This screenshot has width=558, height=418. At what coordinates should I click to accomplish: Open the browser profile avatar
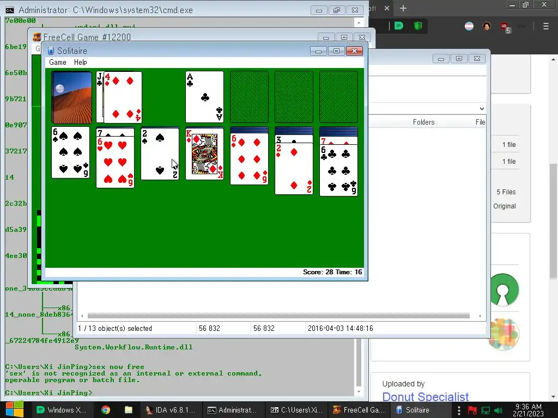click(x=487, y=26)
